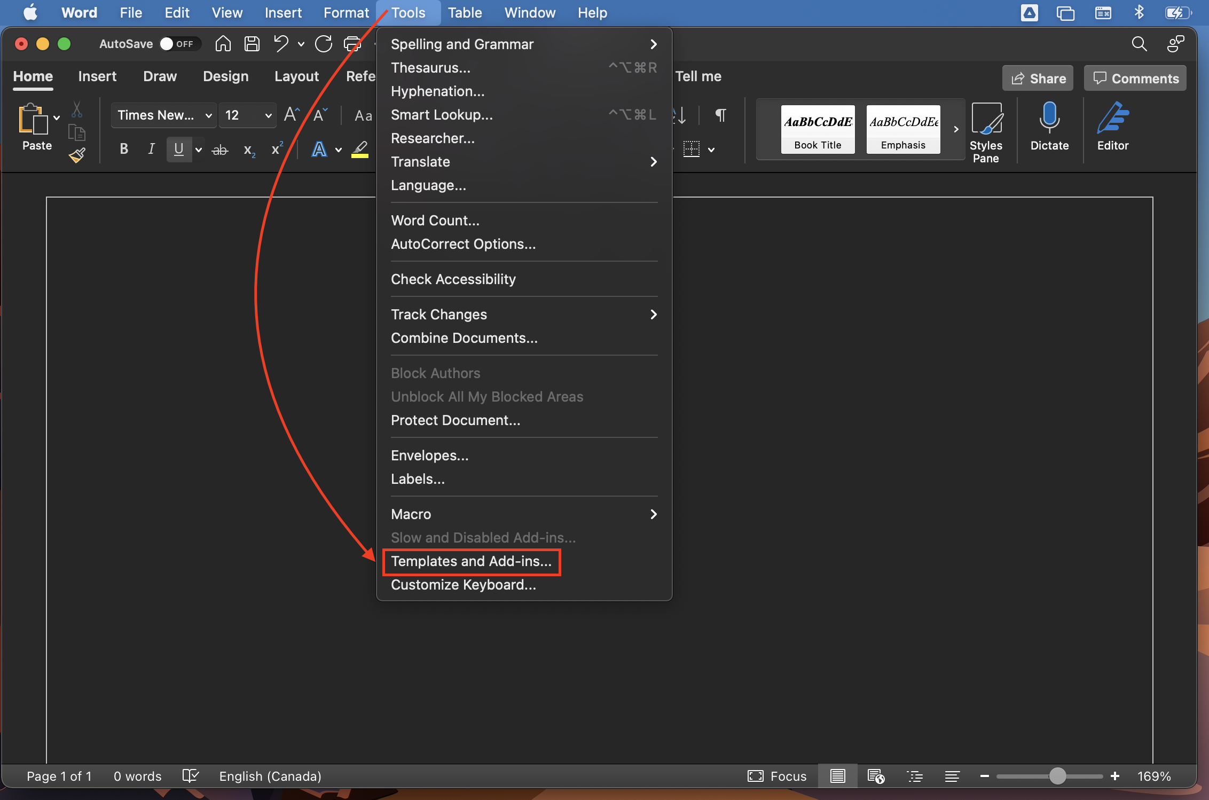Enable Focus mode in status bar
This screenshot has width=1209, height=800.
click(x=777, y=776)
